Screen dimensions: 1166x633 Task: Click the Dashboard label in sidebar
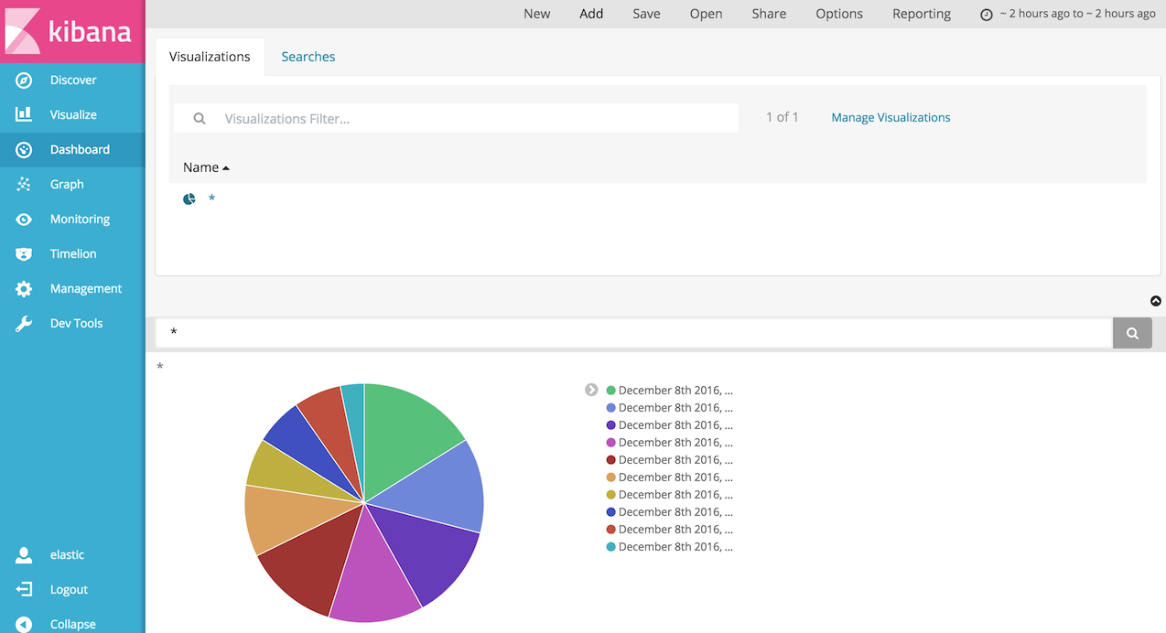click(x=80, y=150)
